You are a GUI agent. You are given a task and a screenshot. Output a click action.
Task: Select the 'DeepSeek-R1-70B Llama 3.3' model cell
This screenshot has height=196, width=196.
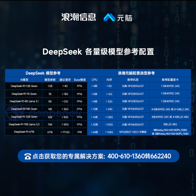24,124
